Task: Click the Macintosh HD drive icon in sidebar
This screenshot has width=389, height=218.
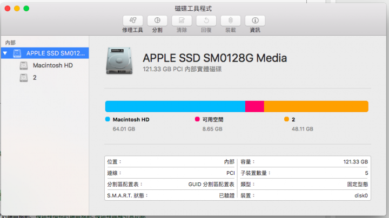Action: click(x=24, y=65)
